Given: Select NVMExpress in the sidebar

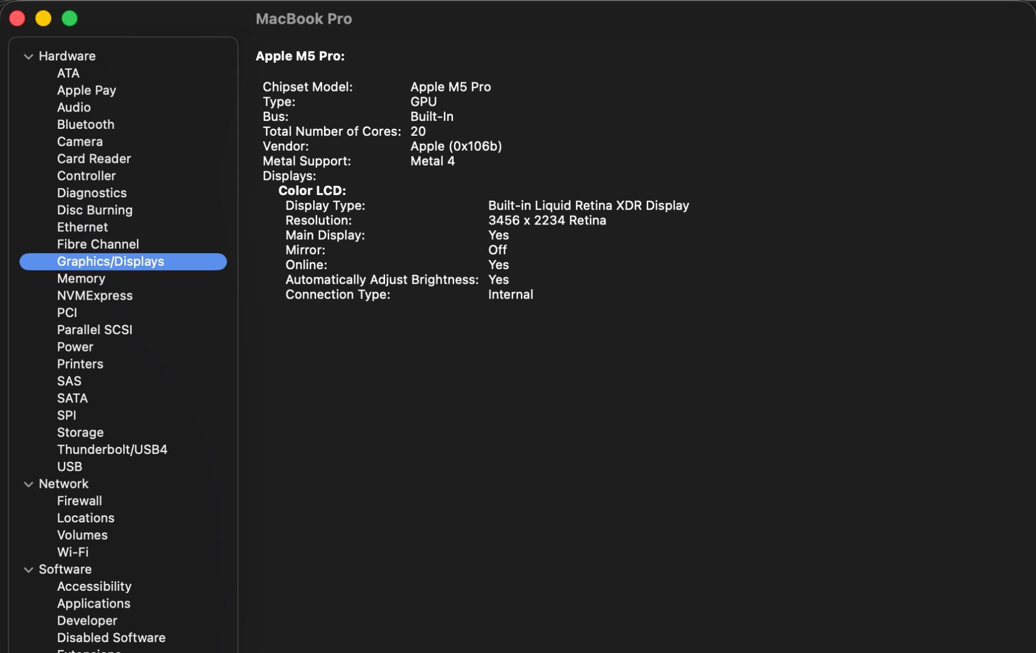Looking at the screenshot, I should (x=94, y=296).
